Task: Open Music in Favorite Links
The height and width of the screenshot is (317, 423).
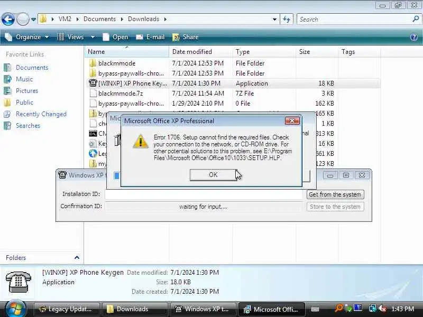Action: (24, 79)
